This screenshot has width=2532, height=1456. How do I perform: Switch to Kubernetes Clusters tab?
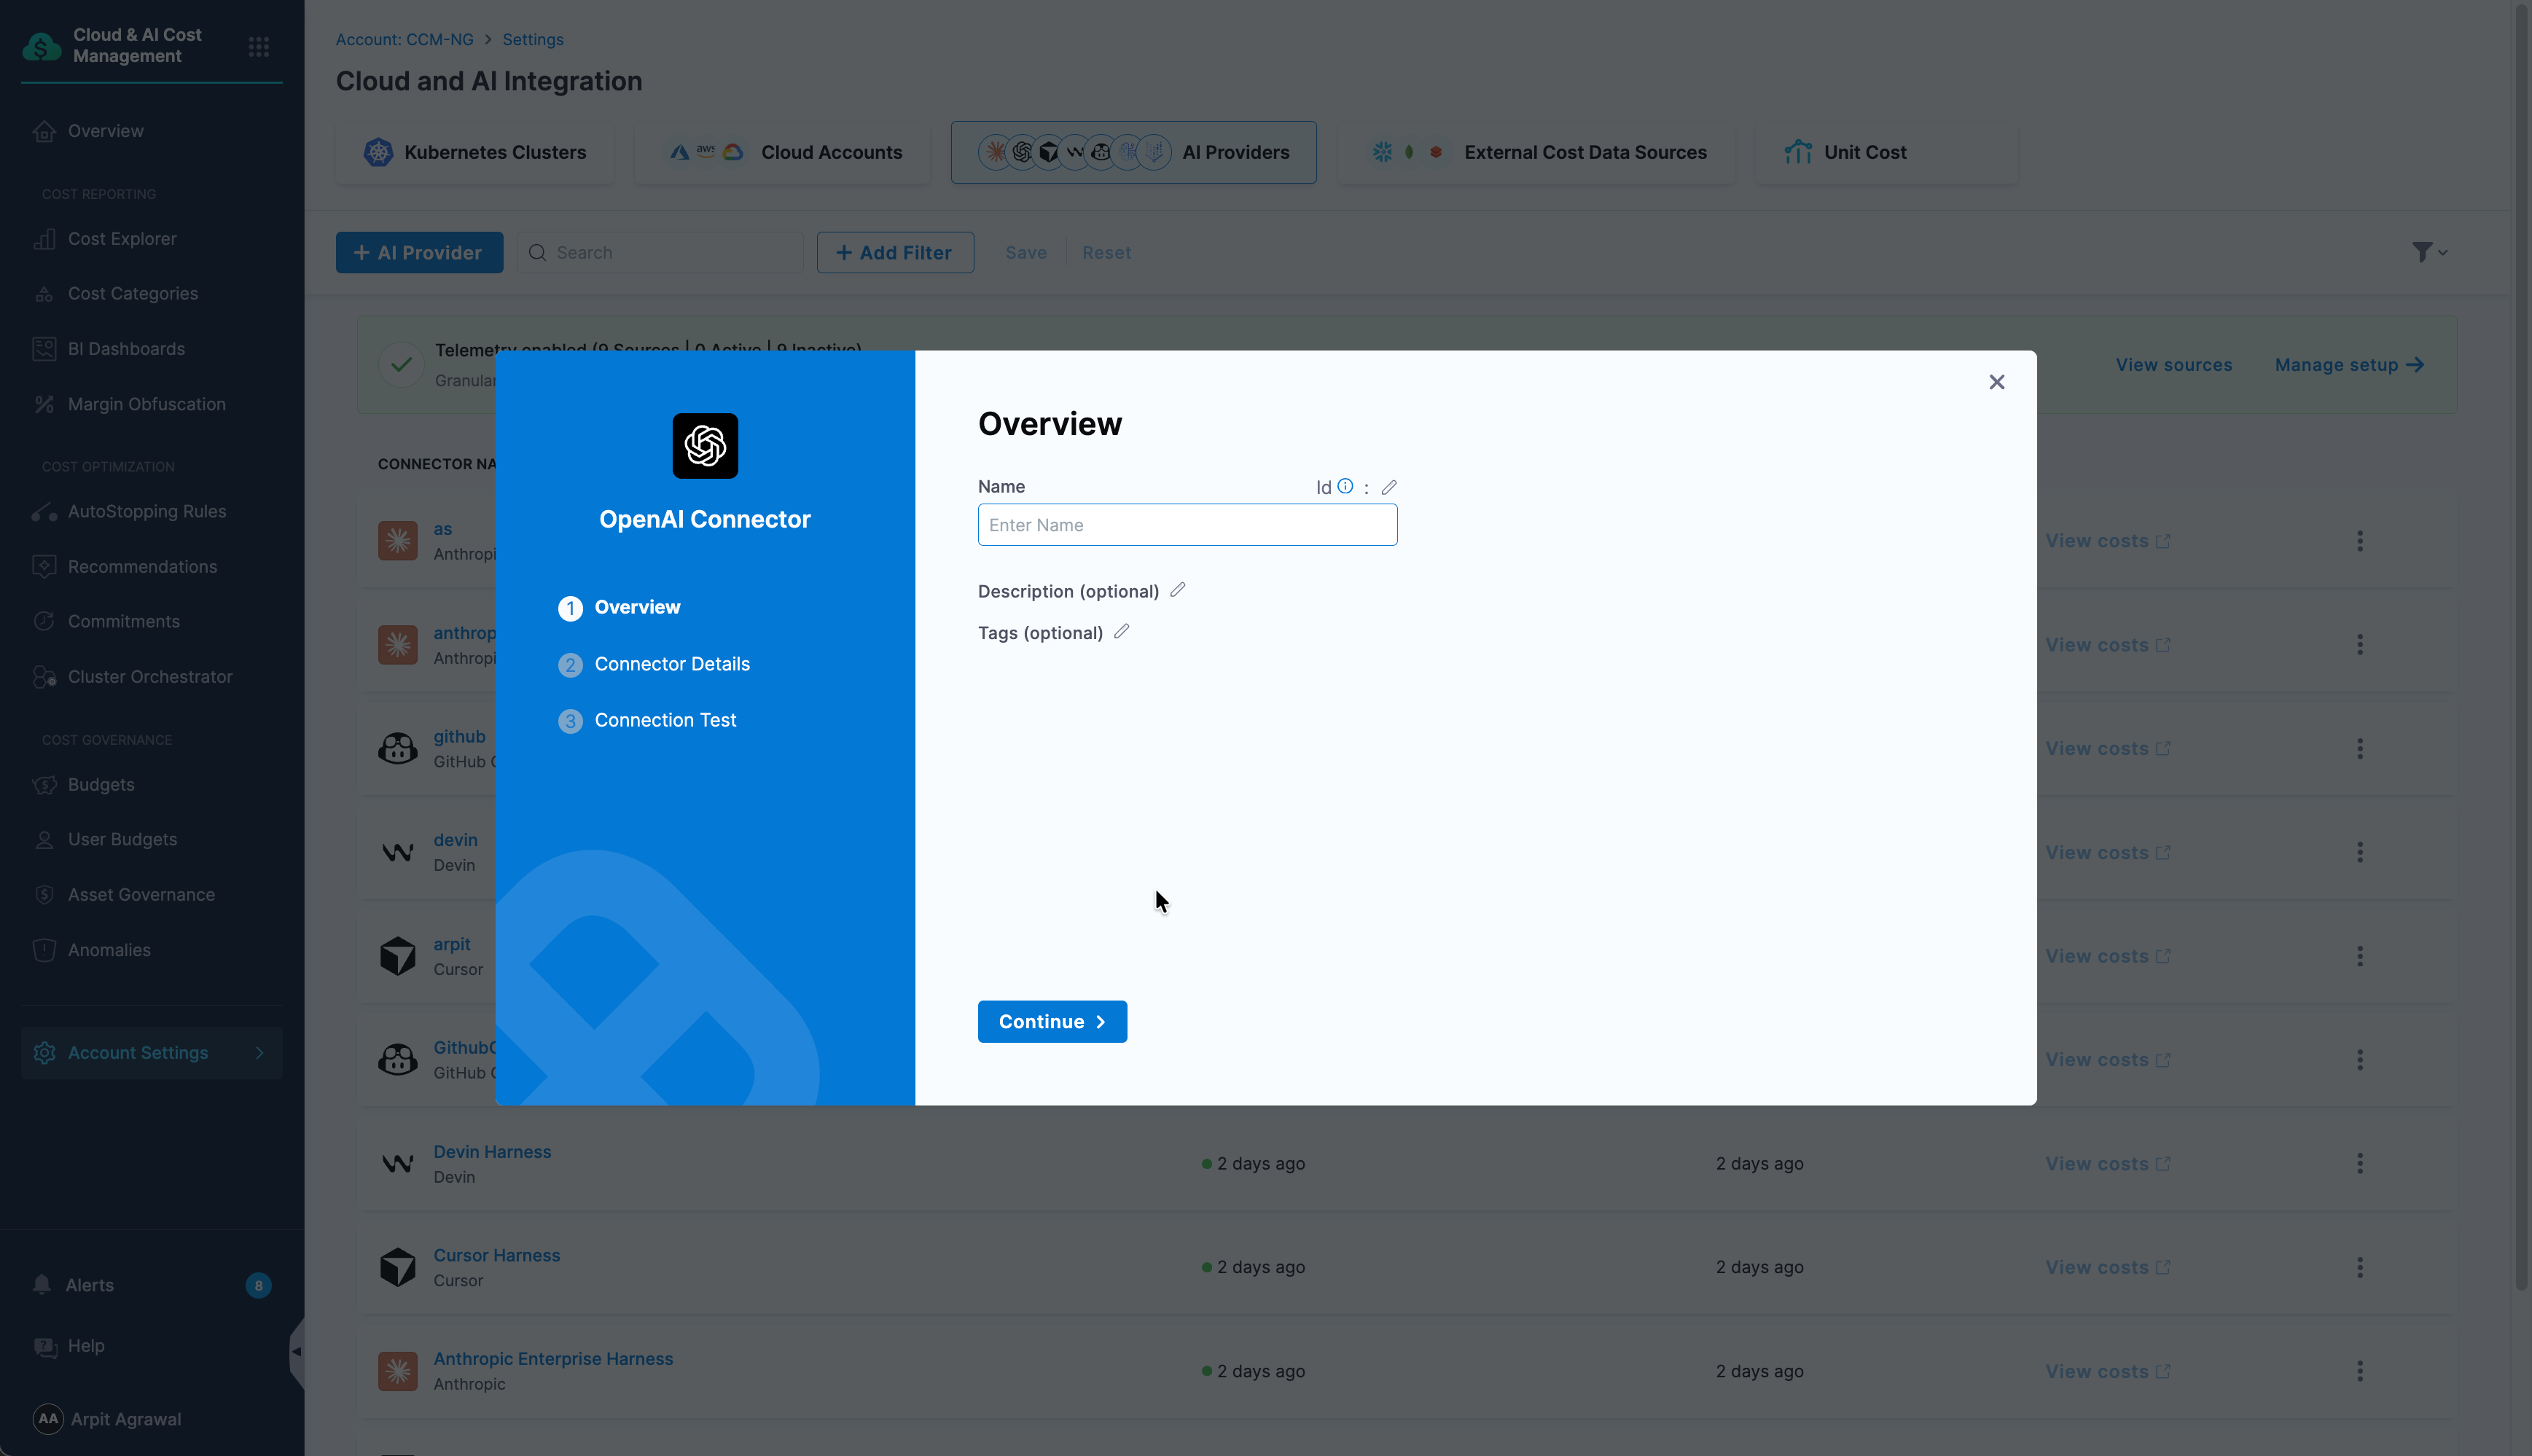tap(475, 152)
